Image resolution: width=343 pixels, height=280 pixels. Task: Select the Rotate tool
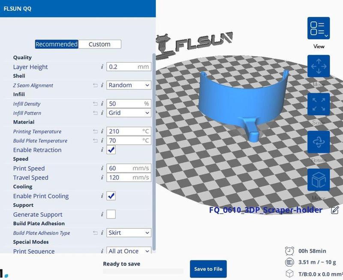[x=319, y=142]
